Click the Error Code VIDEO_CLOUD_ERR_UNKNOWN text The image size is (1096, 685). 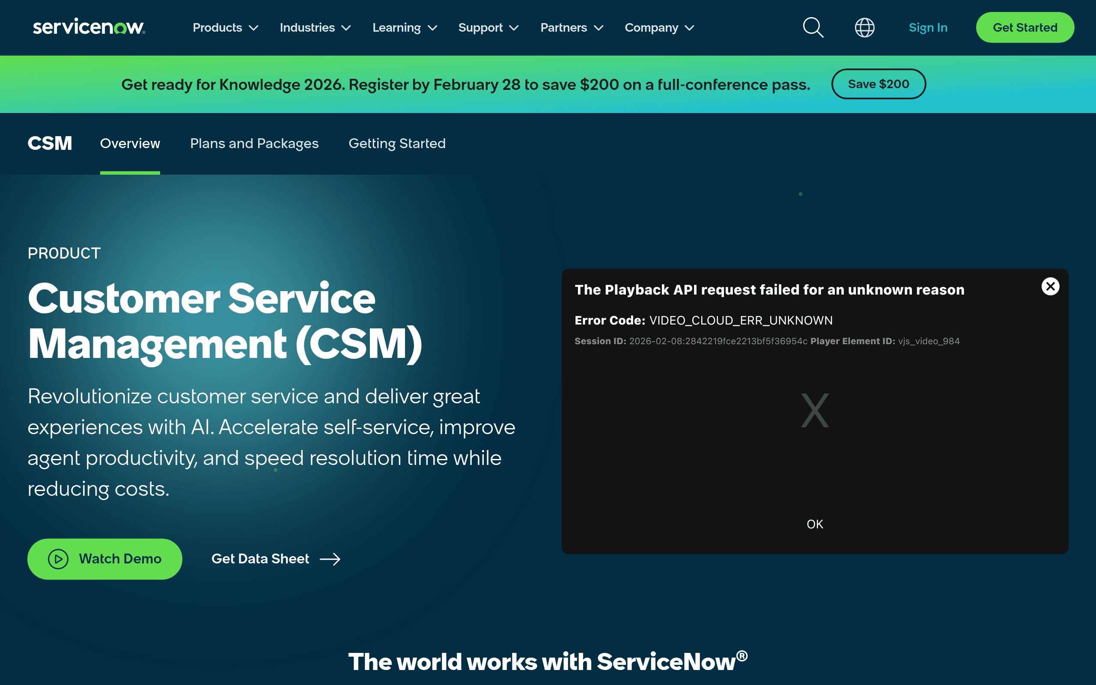pos(703,320)
